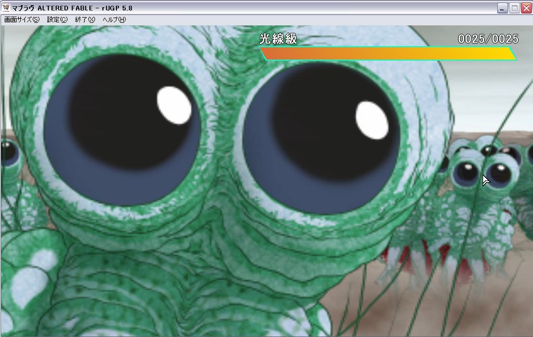This screenshot has height=337, width=533.
Task: Click the large creature's right eye
Action: (x=321, y=138)
